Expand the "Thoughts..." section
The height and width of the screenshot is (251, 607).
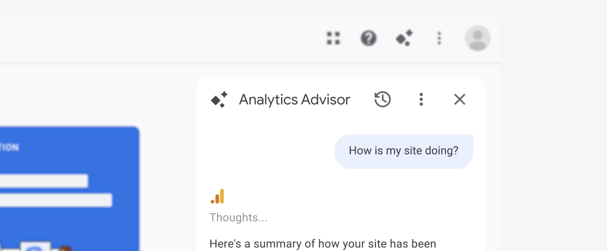coord(238,217)
